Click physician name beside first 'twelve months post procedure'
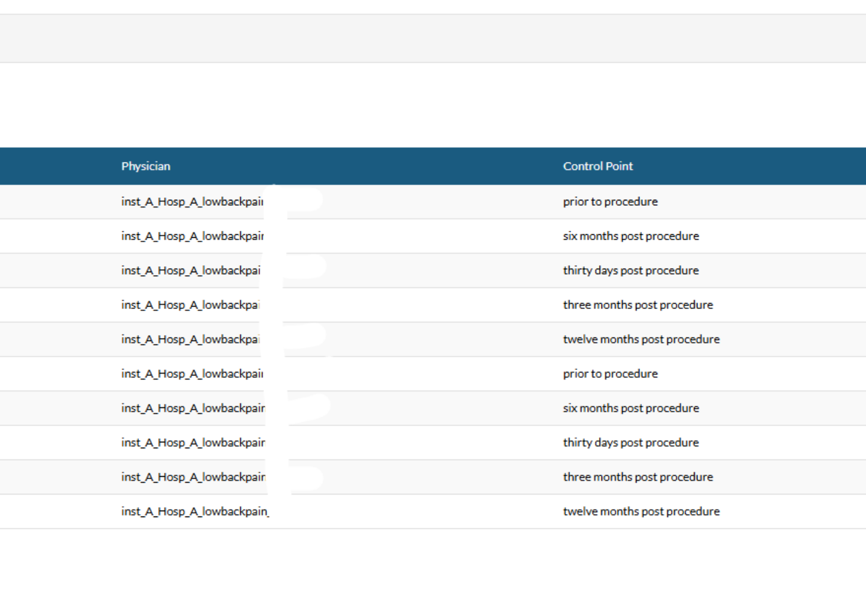866x593 pixels. [191, 339]
